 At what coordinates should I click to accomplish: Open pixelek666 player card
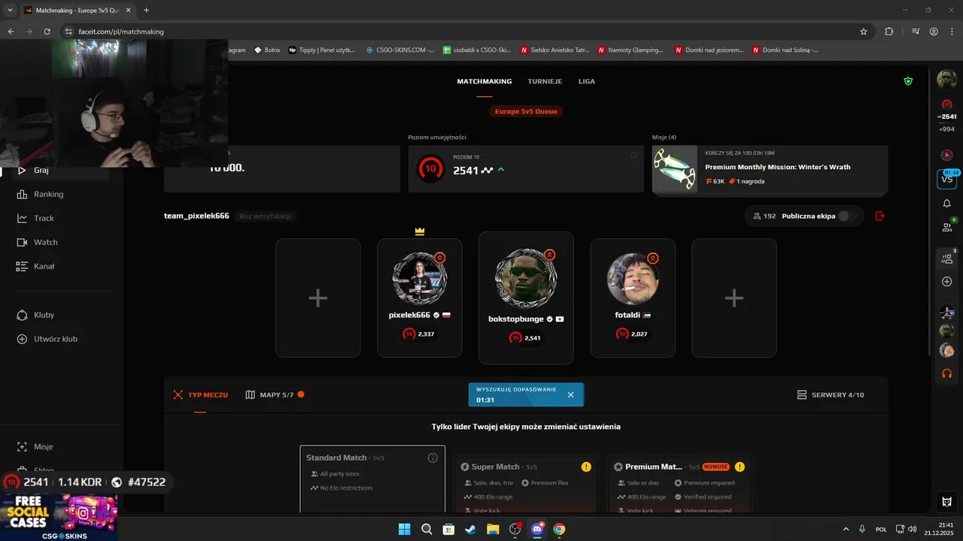coord(419,298)
